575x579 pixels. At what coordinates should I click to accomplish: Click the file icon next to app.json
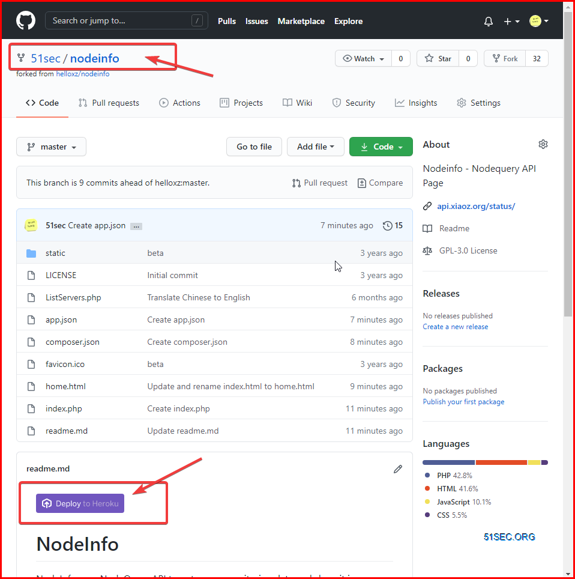pos(31,320)
